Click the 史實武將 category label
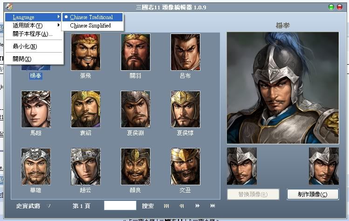 pyautogui.click(x=28, y=206)
